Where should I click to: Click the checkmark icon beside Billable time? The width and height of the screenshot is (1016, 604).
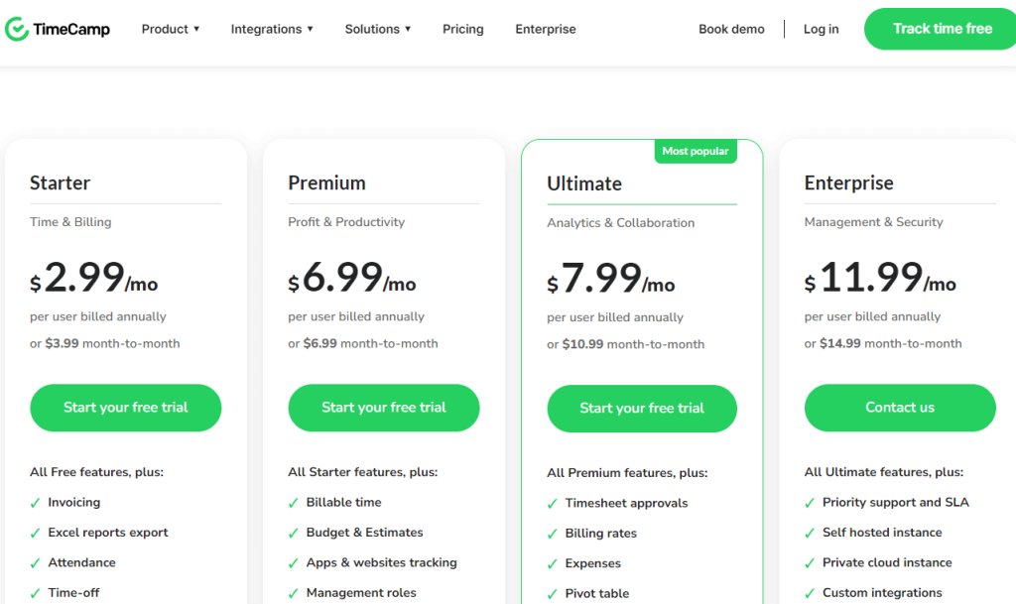pyautogui.click(x=294, y=503)
